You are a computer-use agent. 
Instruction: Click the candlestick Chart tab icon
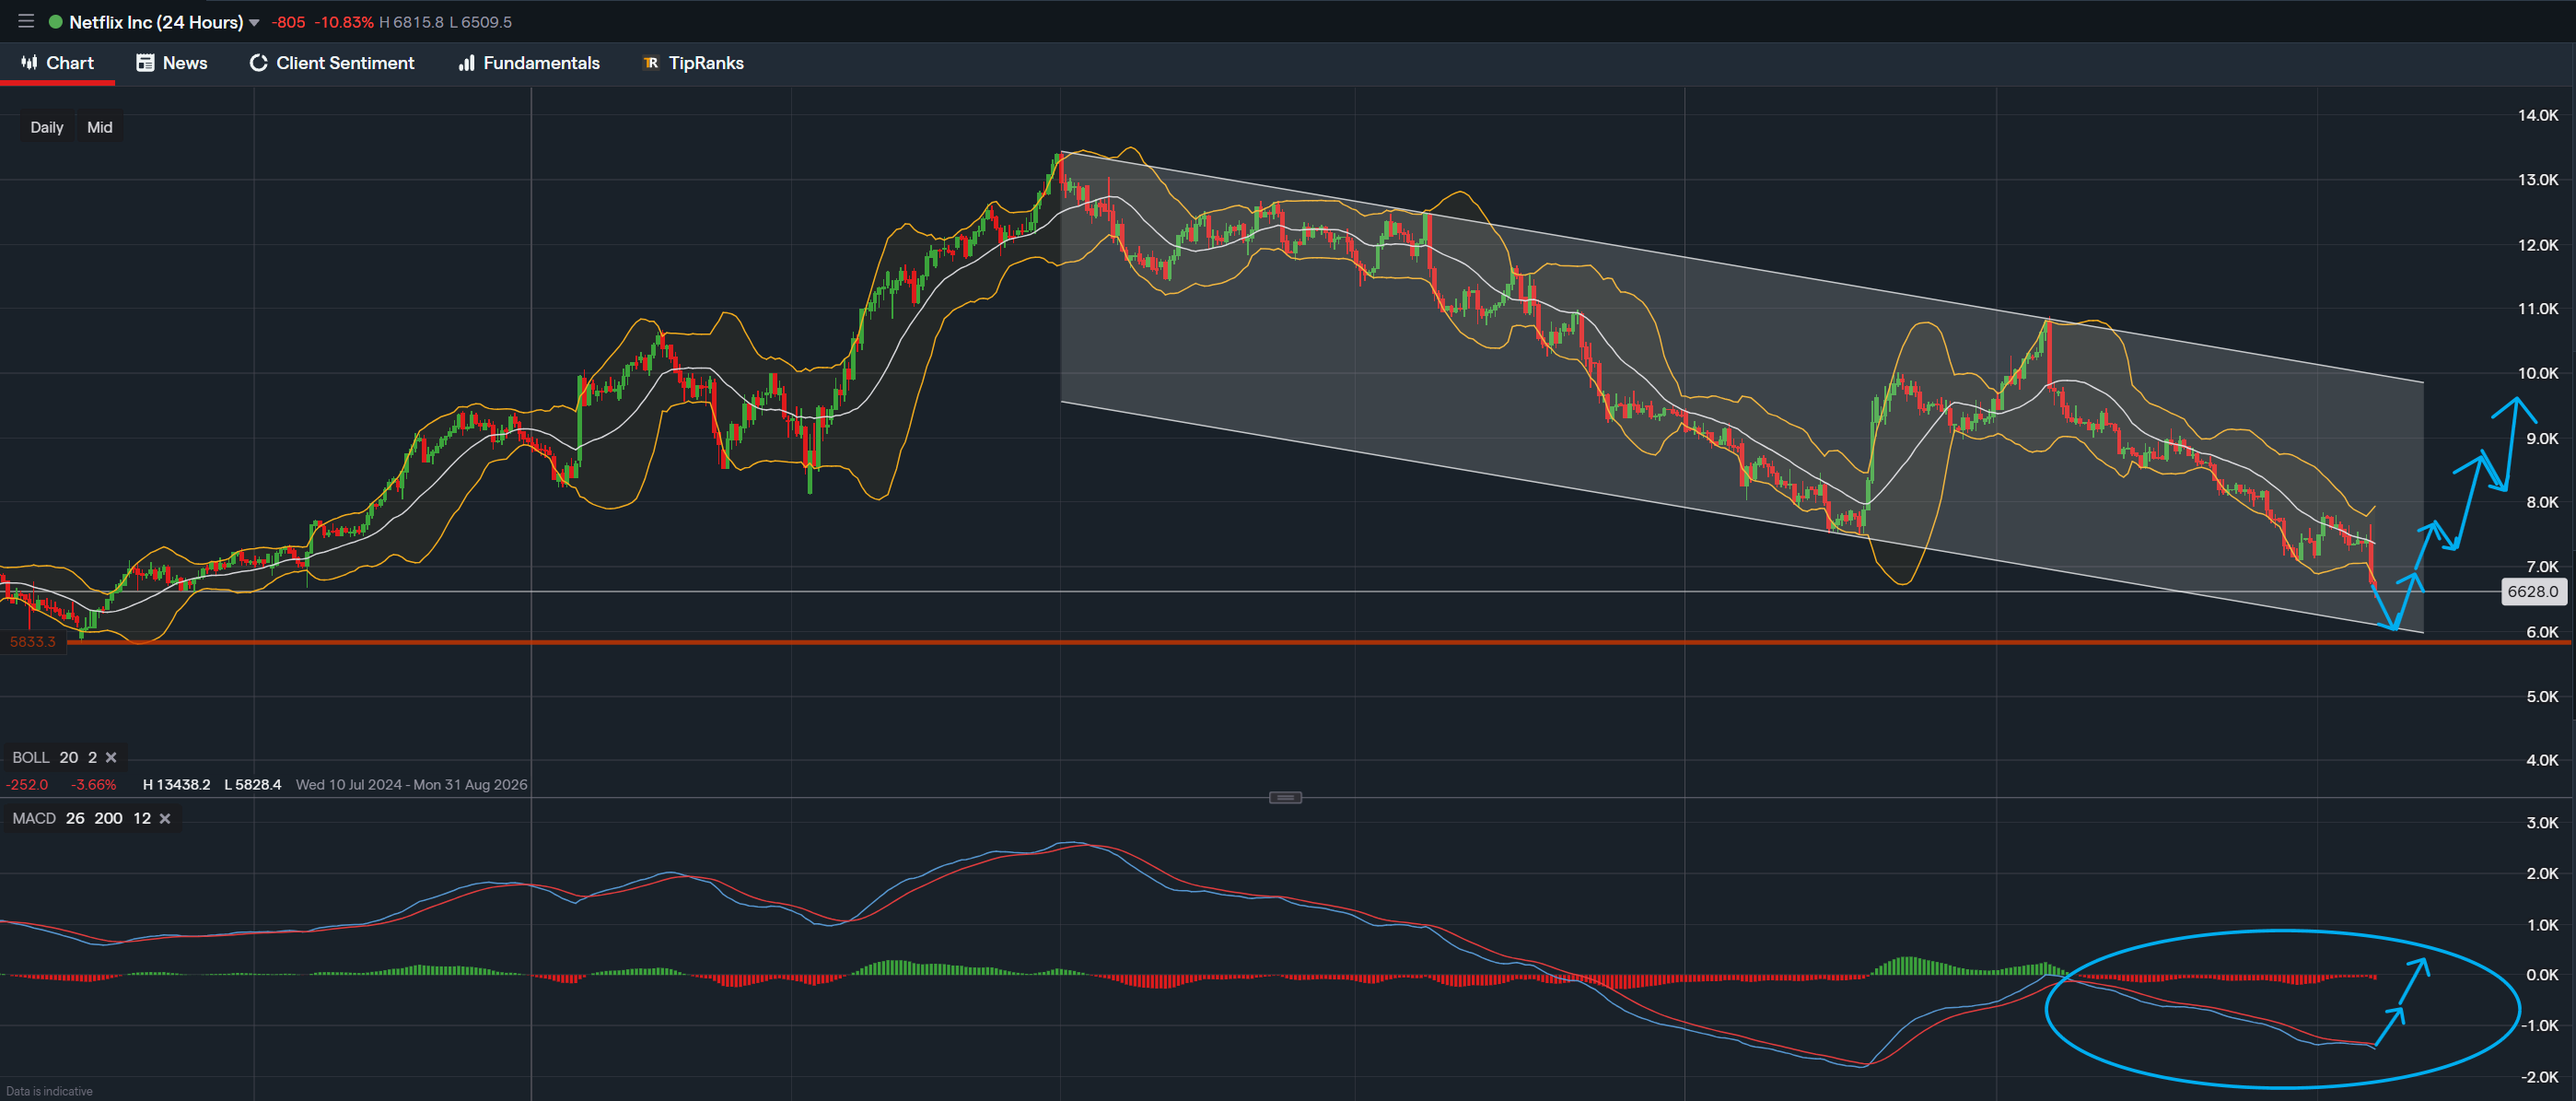pyautogui.click(x=29, y=62)
